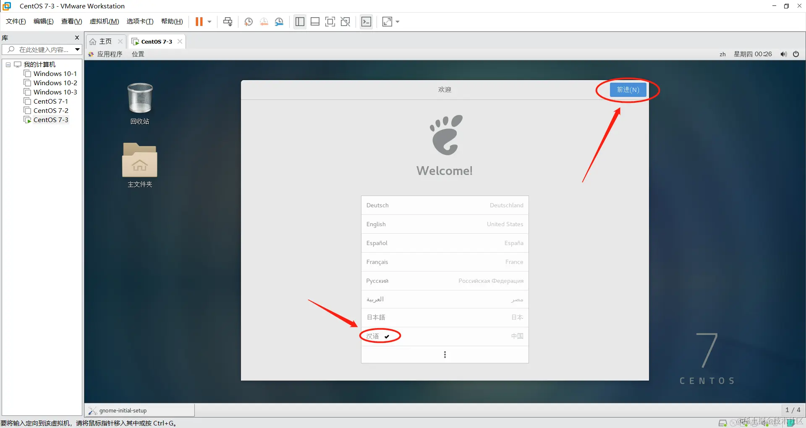Select the Français language row
Image resolution: width=806 pixels, height=428 pixels.
click(445, 262)
